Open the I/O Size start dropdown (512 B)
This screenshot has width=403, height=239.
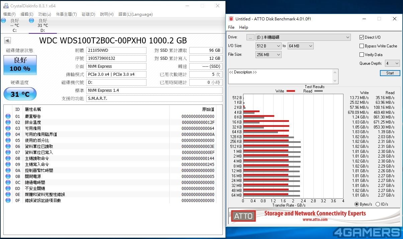point(269,46)
